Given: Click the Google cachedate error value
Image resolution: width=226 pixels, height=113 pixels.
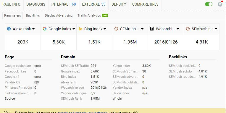Looking at the screenshot, I should pyautogui.click(x=38, y=66).
